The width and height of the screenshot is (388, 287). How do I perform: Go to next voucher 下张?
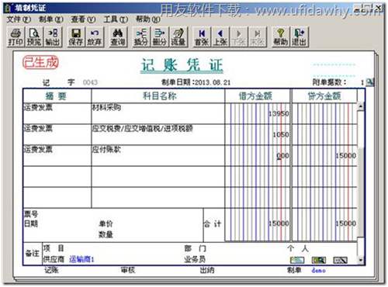[x=238, y=37]
